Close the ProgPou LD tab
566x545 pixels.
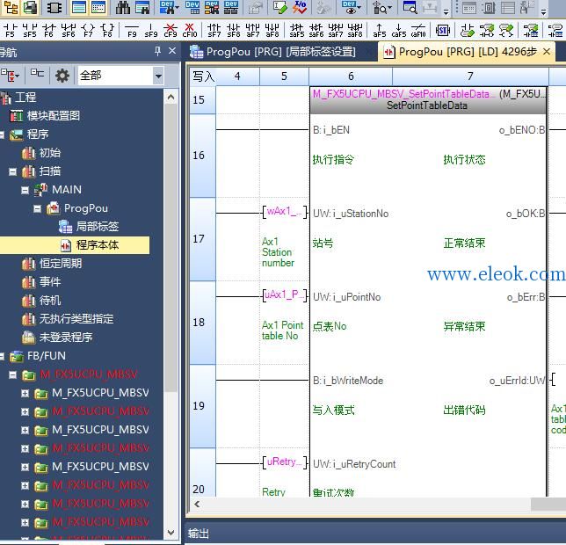[547, 52]
